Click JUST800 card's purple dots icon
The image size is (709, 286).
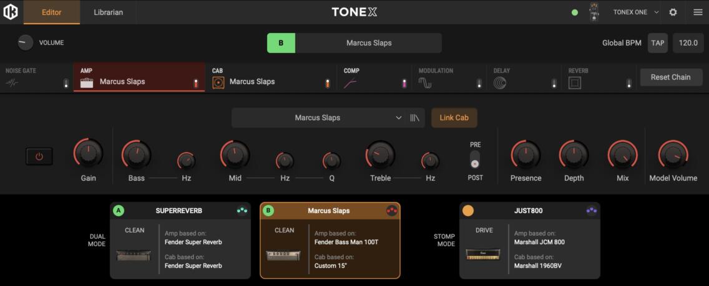[592, 211]
